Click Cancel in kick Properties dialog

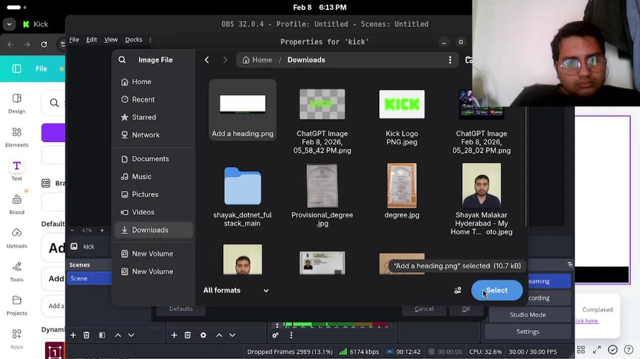(x=424, y=309)
